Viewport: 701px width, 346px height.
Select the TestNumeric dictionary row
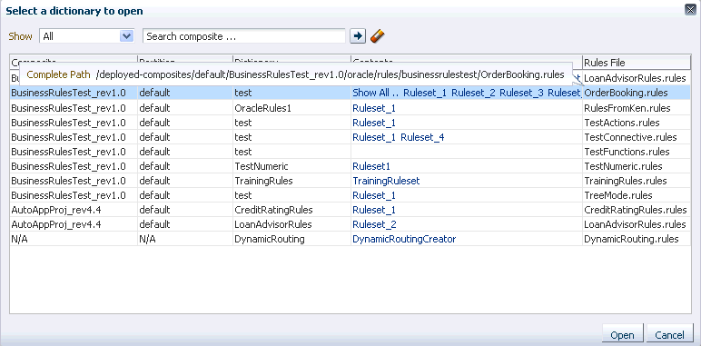[350, 166]
